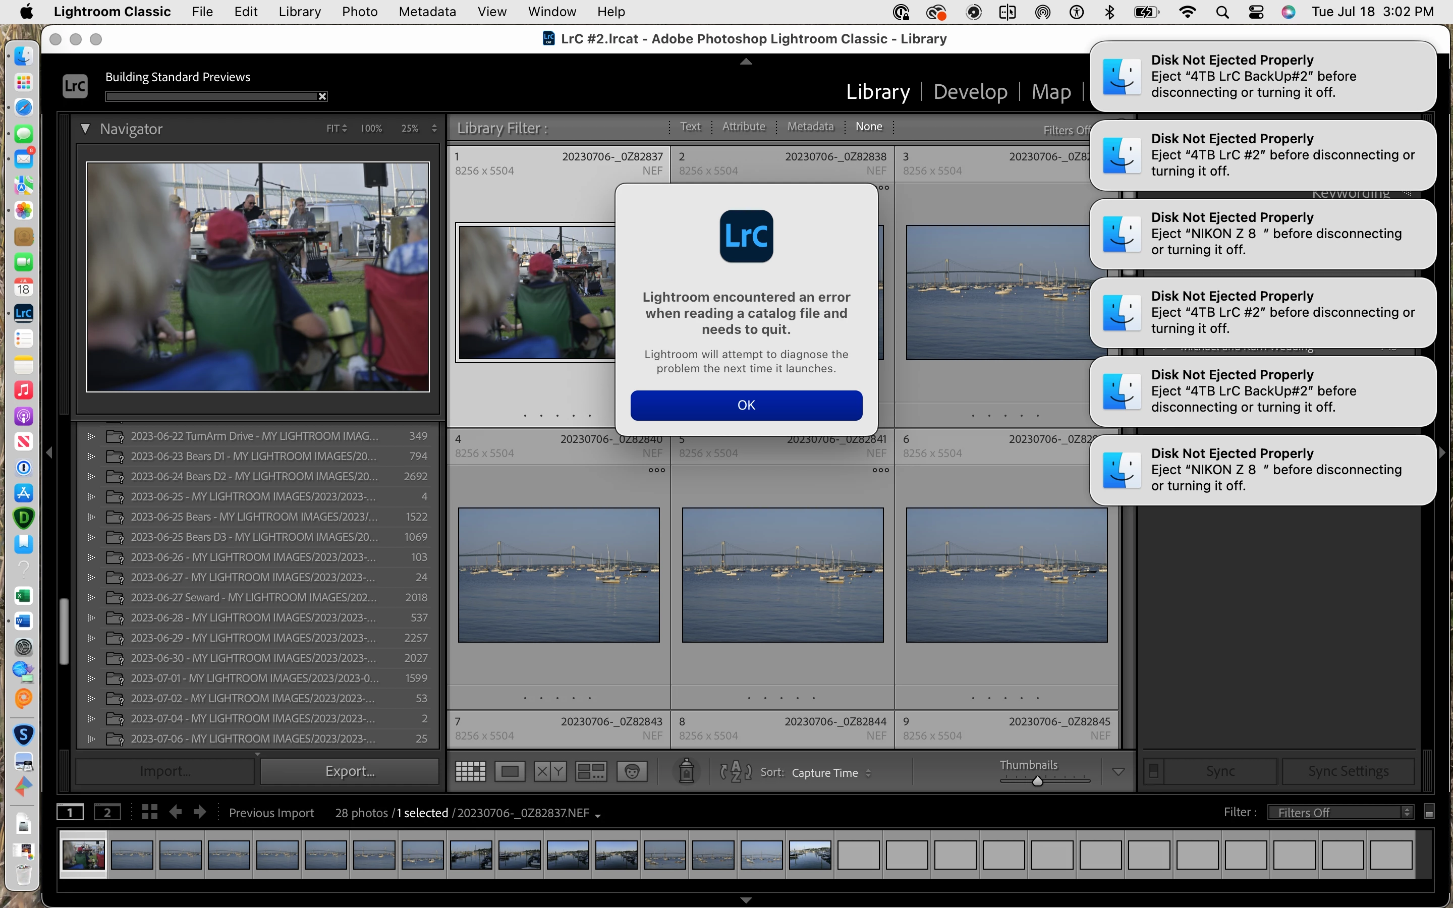
Task: Adjust the Thumbnails size slider
Action: (x=1037, y=781)
